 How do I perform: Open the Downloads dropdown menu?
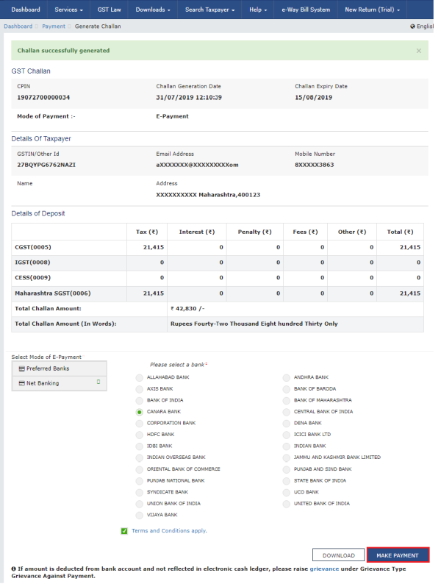pos(153,10)
